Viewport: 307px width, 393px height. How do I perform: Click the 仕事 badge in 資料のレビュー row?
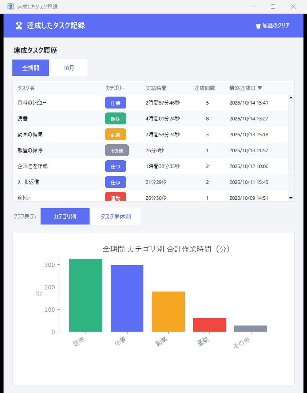click(x=116, y=103)
